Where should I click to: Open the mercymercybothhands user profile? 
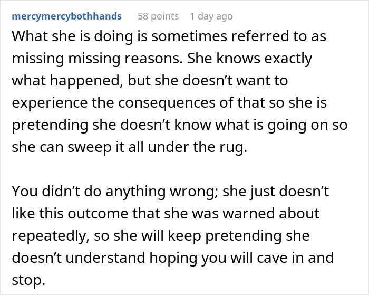click(x=66, y=16)
